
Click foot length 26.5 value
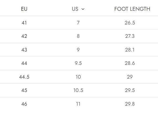130,23
